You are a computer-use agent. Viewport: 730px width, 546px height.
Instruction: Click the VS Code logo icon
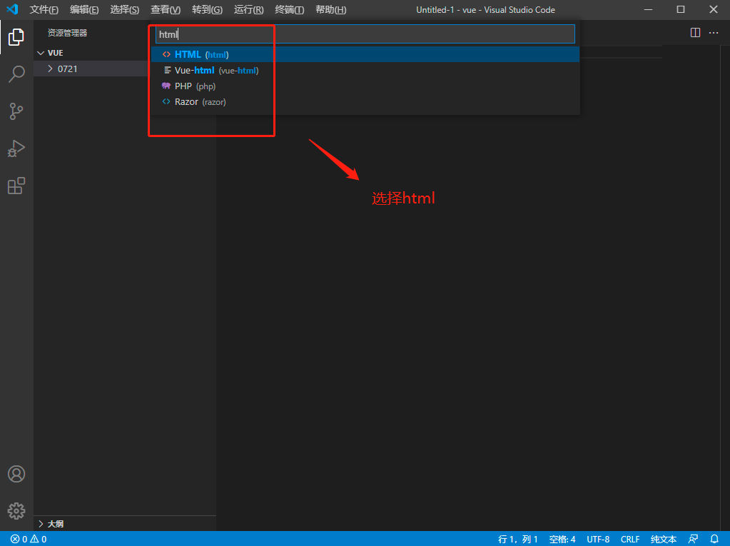(12, 9)
